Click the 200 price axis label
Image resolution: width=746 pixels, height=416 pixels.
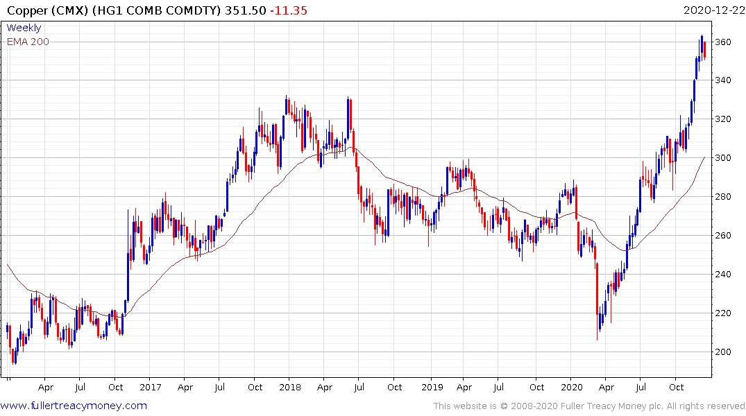(723, 352)
